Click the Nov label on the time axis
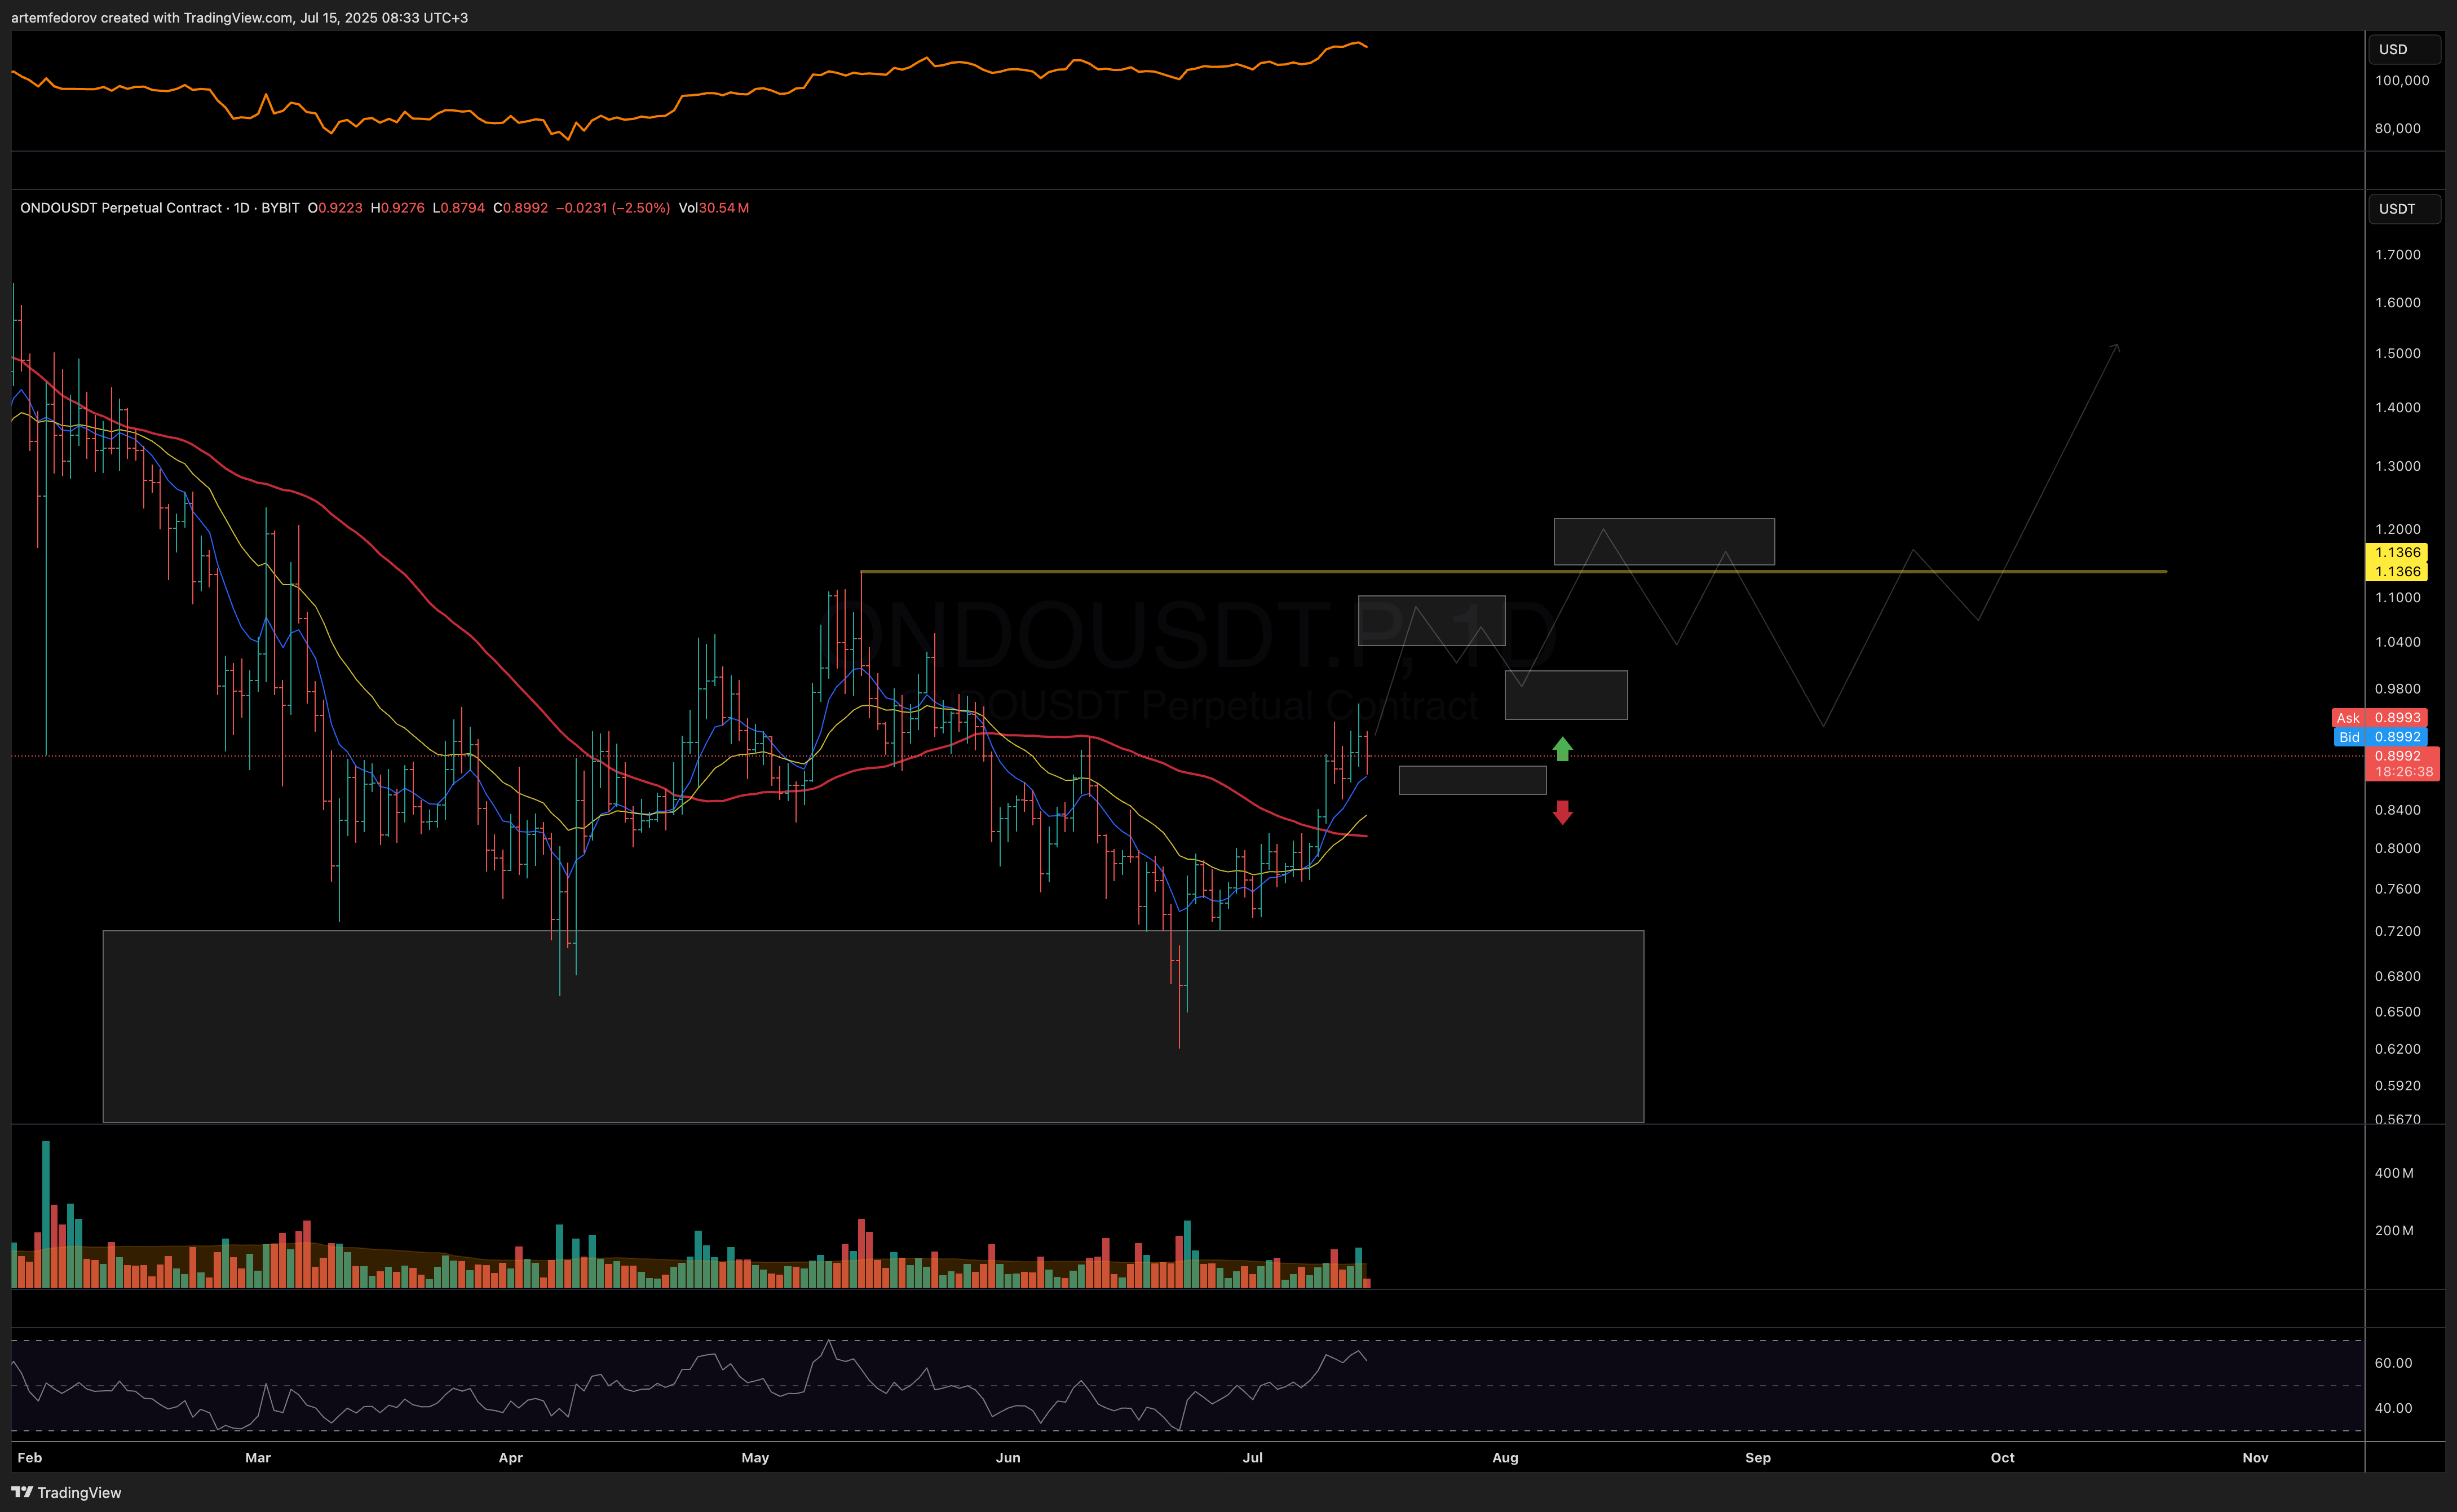 [x=2255, y=1458]
